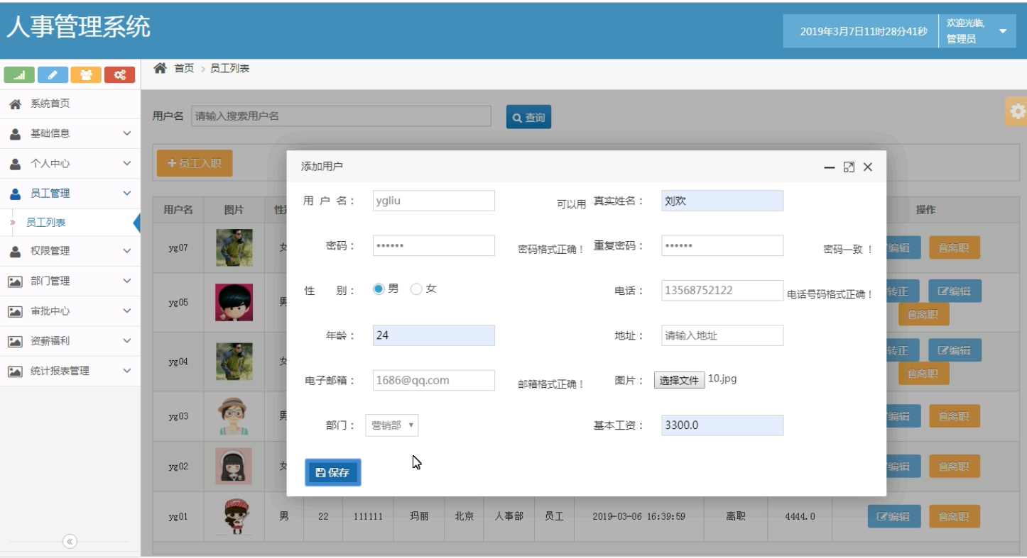1027x558 pixels.
Task: Focus the 电子邮箱 input field
Action: [433, 380]
